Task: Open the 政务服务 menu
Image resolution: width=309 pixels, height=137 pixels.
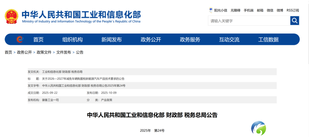Action: click(190, 40)
